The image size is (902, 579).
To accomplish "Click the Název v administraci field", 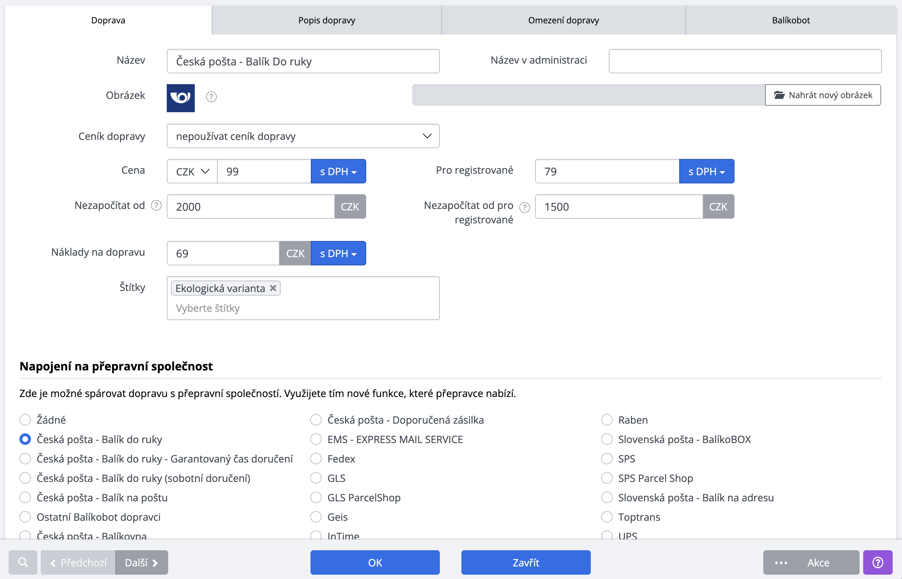I will tap(745, 61).
